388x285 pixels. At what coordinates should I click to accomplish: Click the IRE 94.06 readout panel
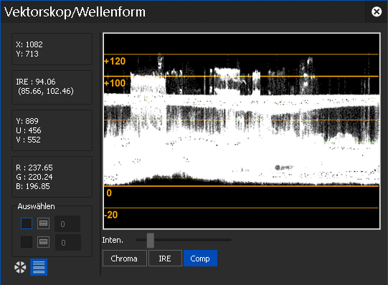(x=52, y=87)
